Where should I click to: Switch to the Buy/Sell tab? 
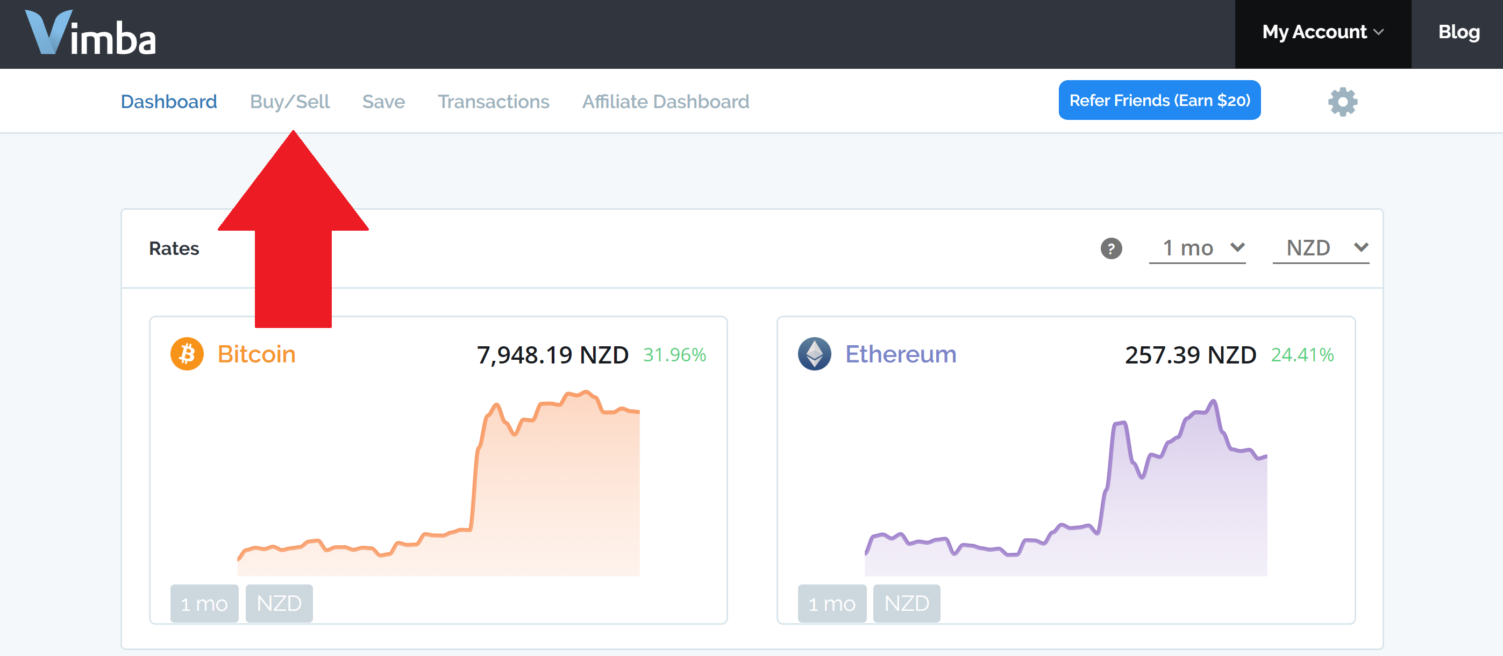(289, 102)
